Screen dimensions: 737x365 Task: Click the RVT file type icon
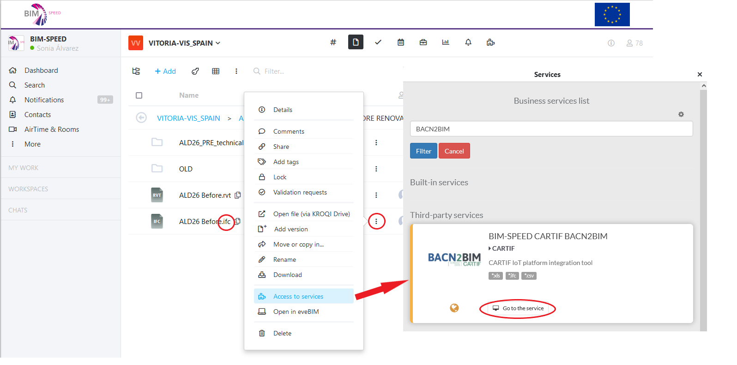point(157,195)
